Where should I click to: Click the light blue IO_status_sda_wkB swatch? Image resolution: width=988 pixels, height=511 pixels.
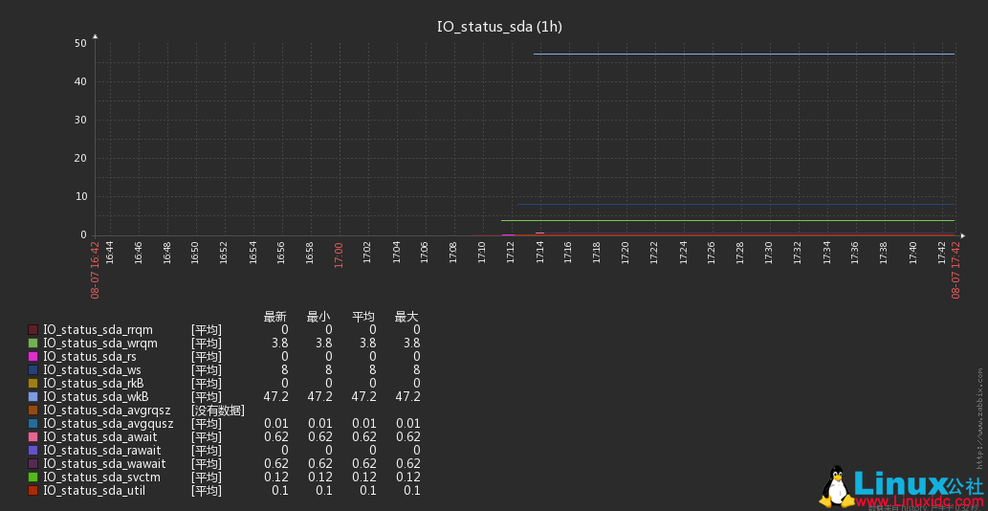(x=33, y=397)
